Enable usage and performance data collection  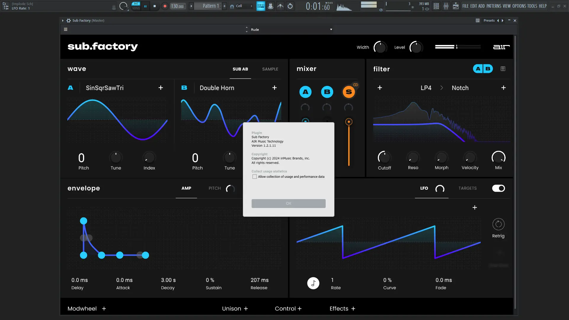(x=255, y=177)
